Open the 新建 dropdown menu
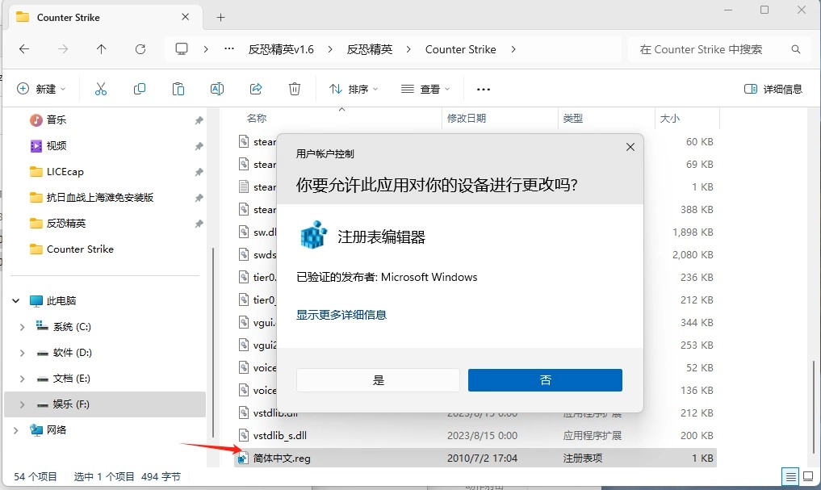 [41, 89]
